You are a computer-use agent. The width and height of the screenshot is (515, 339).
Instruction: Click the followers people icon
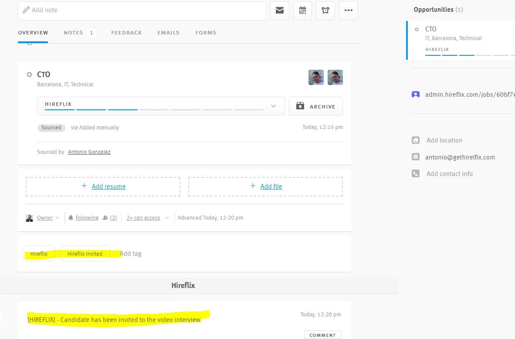coord(105,218)
